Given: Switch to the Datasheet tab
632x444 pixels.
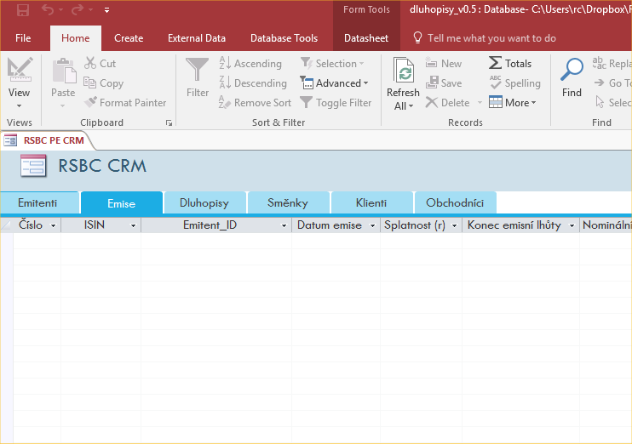Looking at the screenshot, I should pyautogui.click(x=366, y=38).
